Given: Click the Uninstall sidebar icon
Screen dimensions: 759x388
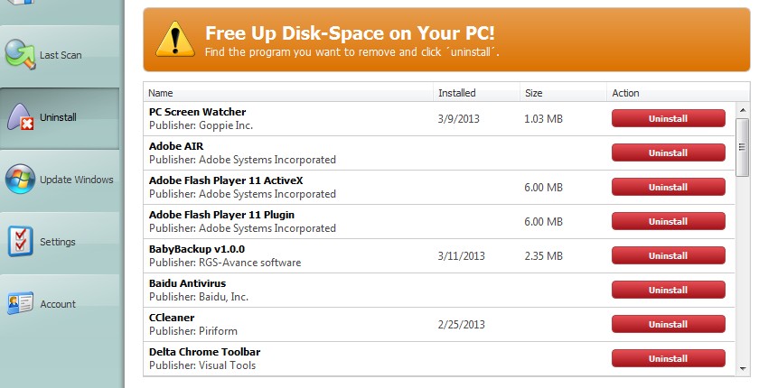Looking at the screenshot, I should click(x=21, y=117).
